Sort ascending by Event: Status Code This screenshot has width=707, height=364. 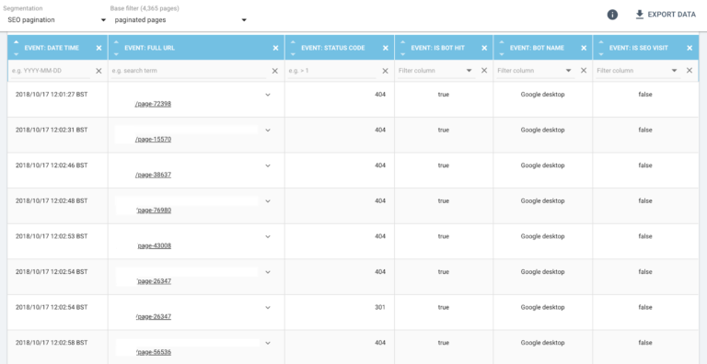pyautogui.click(x=293, y=42)
